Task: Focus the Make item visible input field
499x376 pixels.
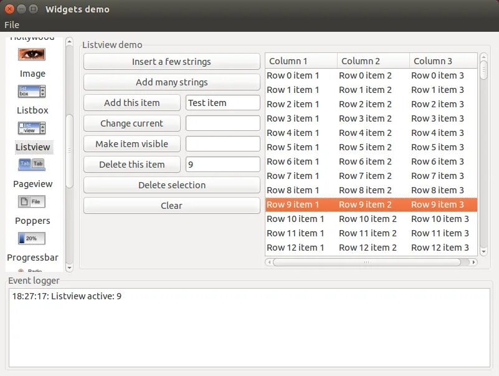Action: click(223, 143)
